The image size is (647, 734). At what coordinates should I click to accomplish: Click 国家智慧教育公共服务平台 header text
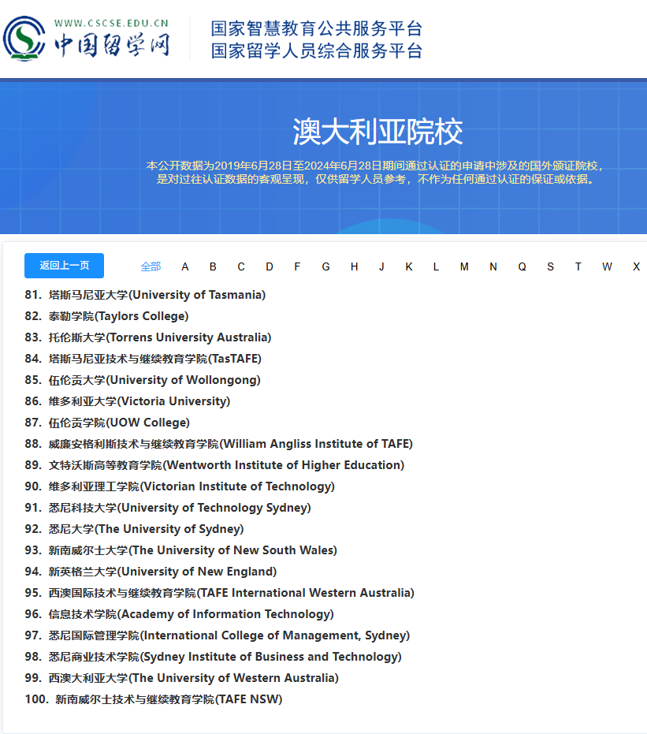point(317,28)
